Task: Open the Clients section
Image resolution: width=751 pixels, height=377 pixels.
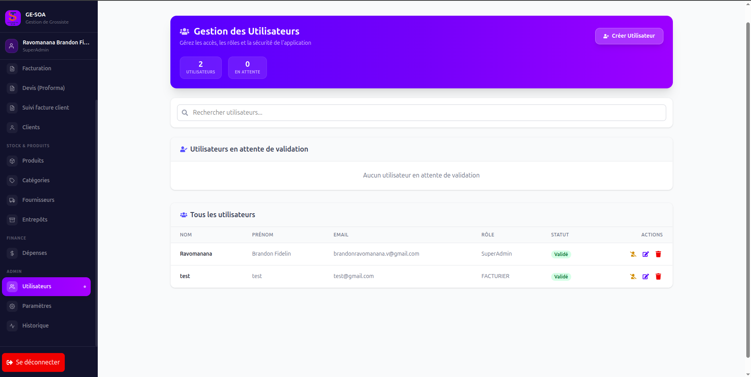Action: coord(46,128)
